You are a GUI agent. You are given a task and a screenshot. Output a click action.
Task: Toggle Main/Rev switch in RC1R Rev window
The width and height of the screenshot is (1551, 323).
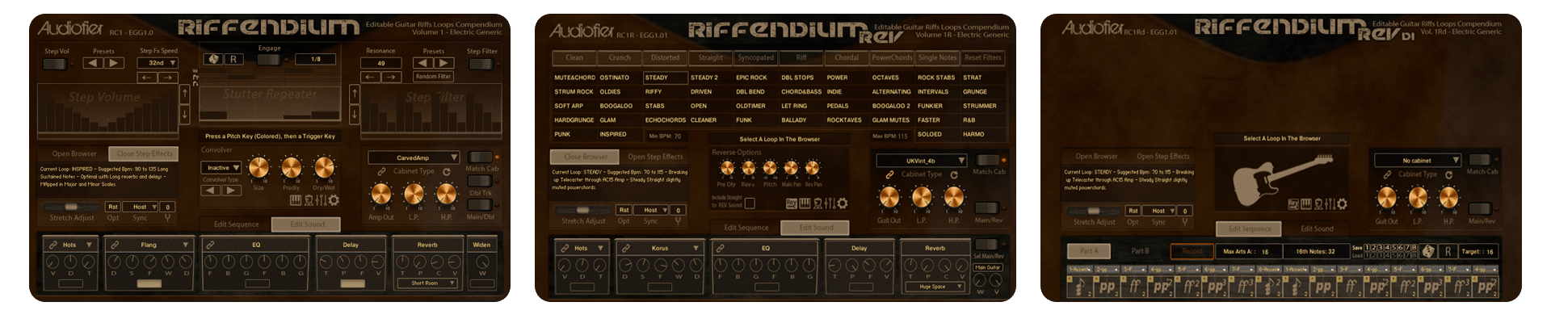(986, 208)
